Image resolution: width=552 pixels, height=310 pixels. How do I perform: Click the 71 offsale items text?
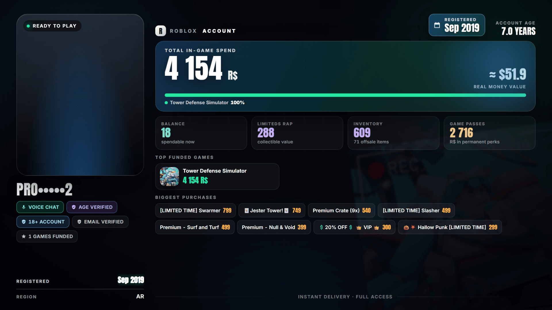point(371,142)
